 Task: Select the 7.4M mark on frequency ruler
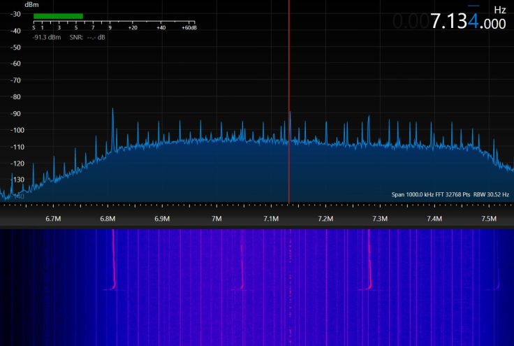pos(434,219)
